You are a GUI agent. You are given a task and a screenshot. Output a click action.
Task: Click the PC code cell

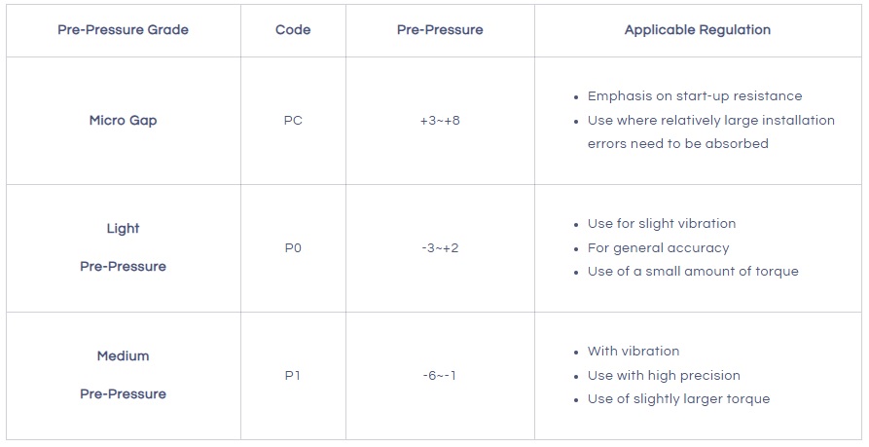tap(293, 121)
